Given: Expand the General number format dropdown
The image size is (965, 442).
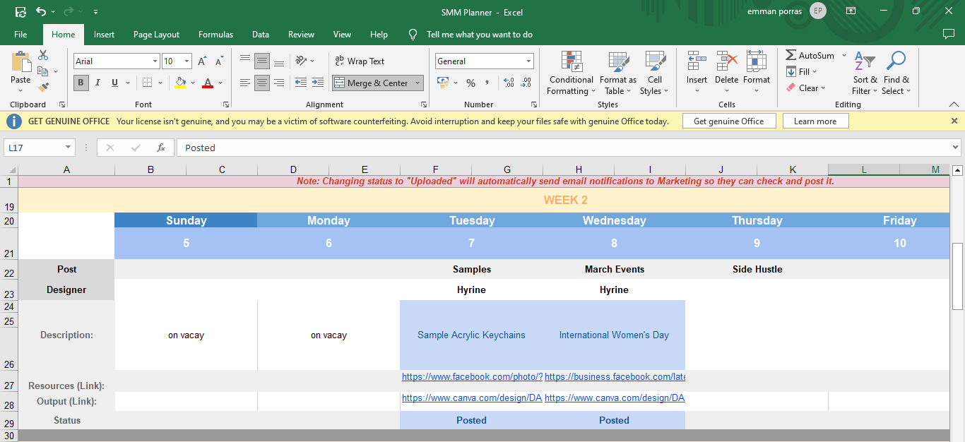Looking at the screenshot, I should [x=528, y=61].
